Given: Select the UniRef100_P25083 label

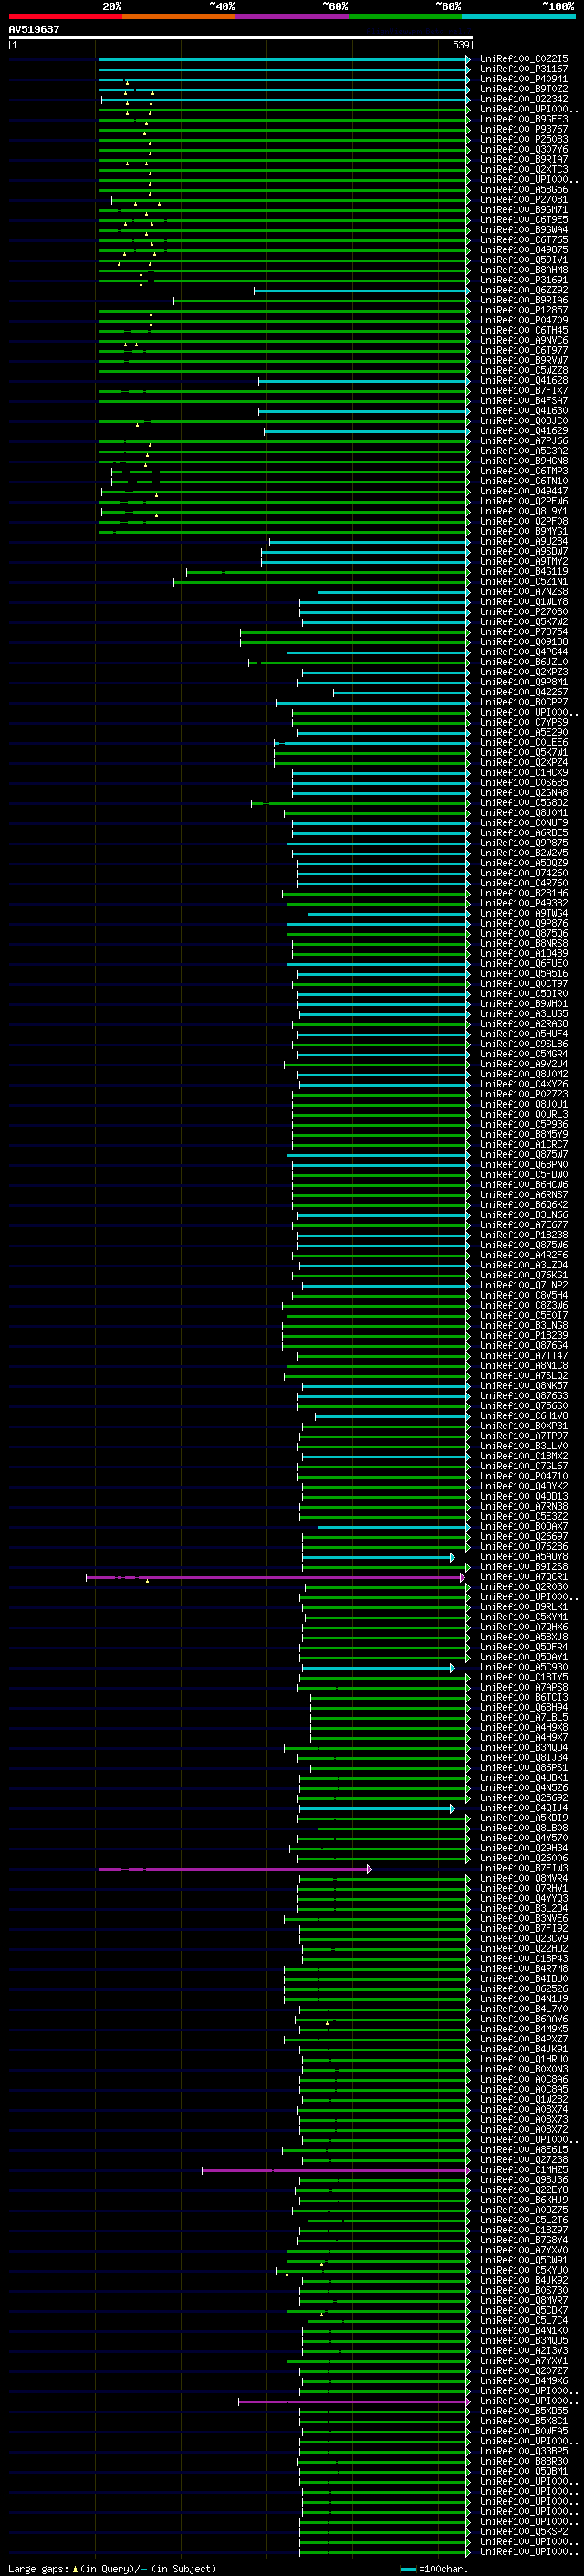Looking at the screenshot, I should point(524,139).
